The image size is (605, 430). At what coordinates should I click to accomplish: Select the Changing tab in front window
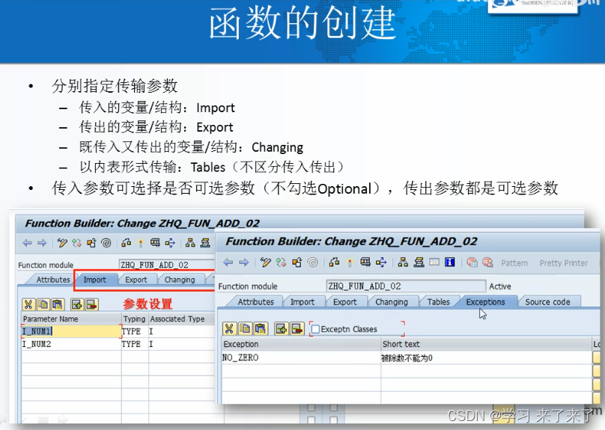392,301
